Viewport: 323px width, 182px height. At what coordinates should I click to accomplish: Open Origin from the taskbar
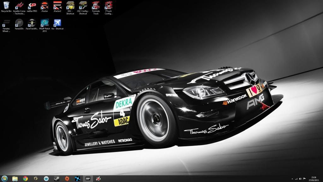point(67,179)
